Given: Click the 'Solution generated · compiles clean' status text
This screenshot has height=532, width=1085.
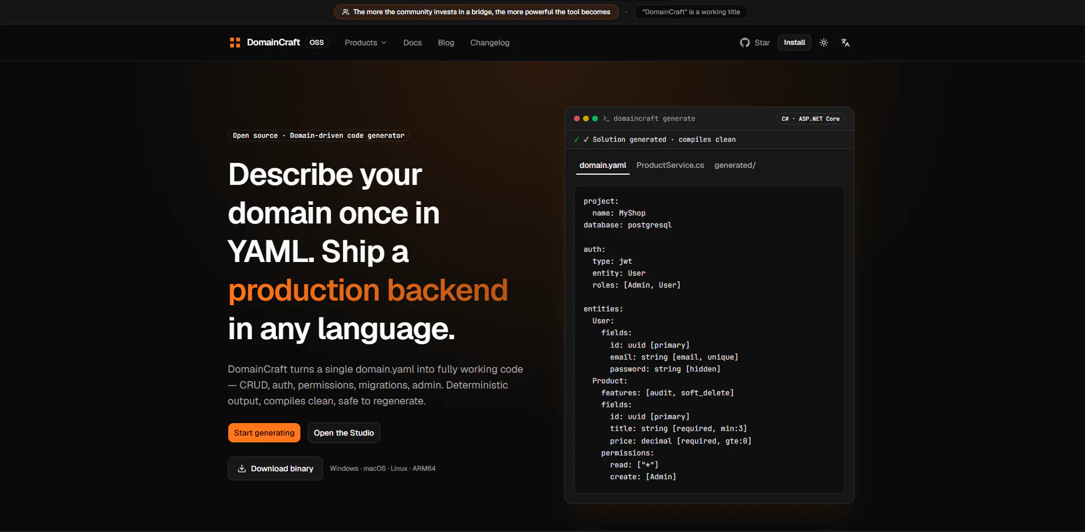Looking at the screenshot, I should coord(664,140).
